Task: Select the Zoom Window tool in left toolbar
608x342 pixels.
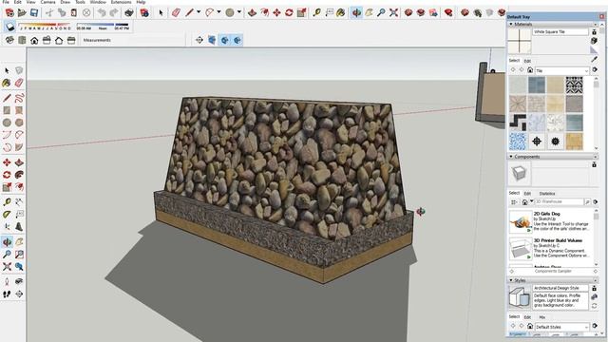Action: (x=19, y=255)
